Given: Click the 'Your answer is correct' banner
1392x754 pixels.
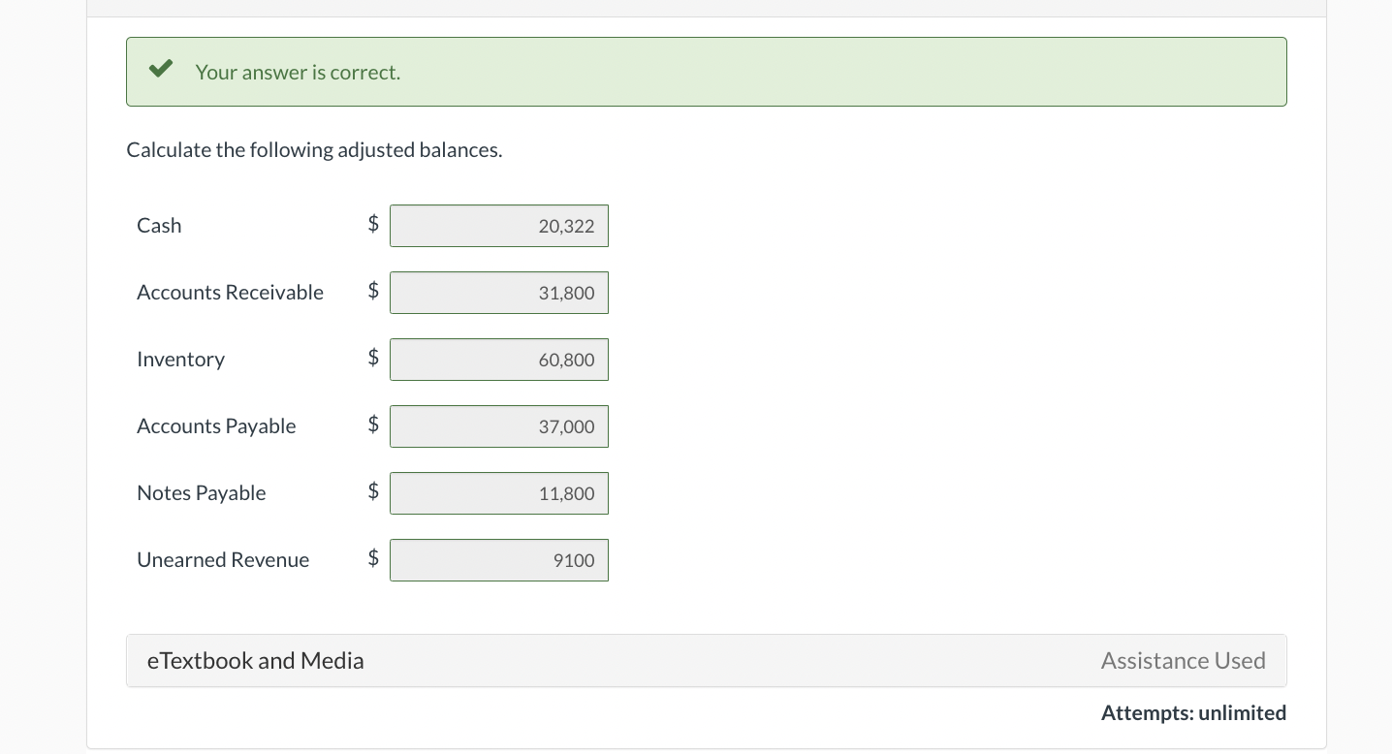Looking at the screenshot, I should pyautogui.click(x=706, y=72).
